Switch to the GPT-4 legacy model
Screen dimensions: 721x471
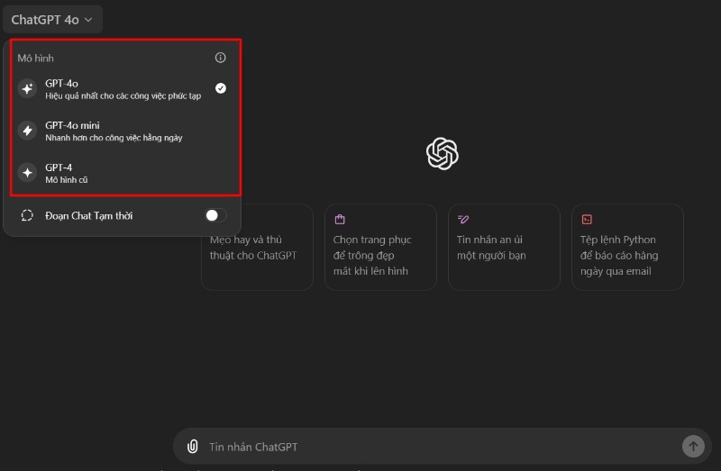click(123, 173)
